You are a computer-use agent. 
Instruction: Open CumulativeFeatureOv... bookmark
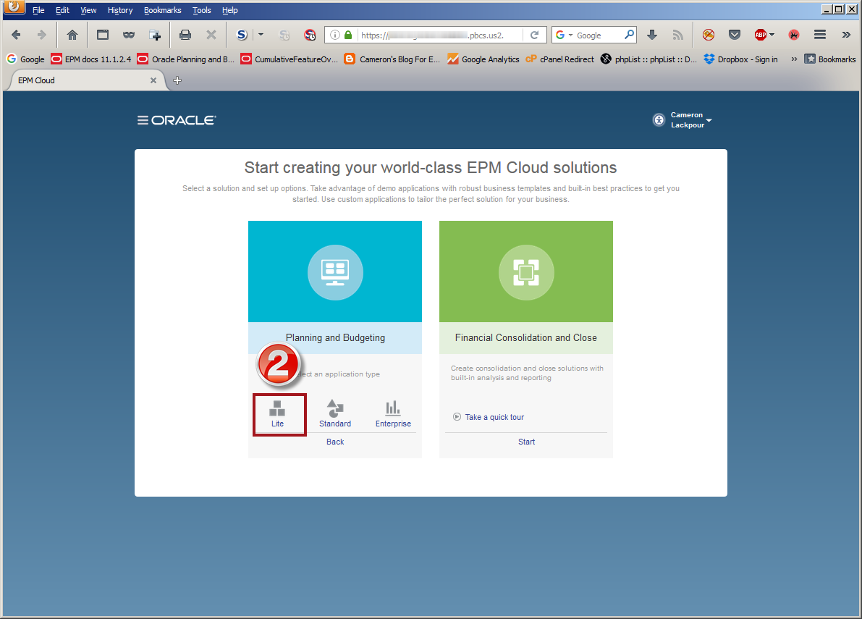290,59
